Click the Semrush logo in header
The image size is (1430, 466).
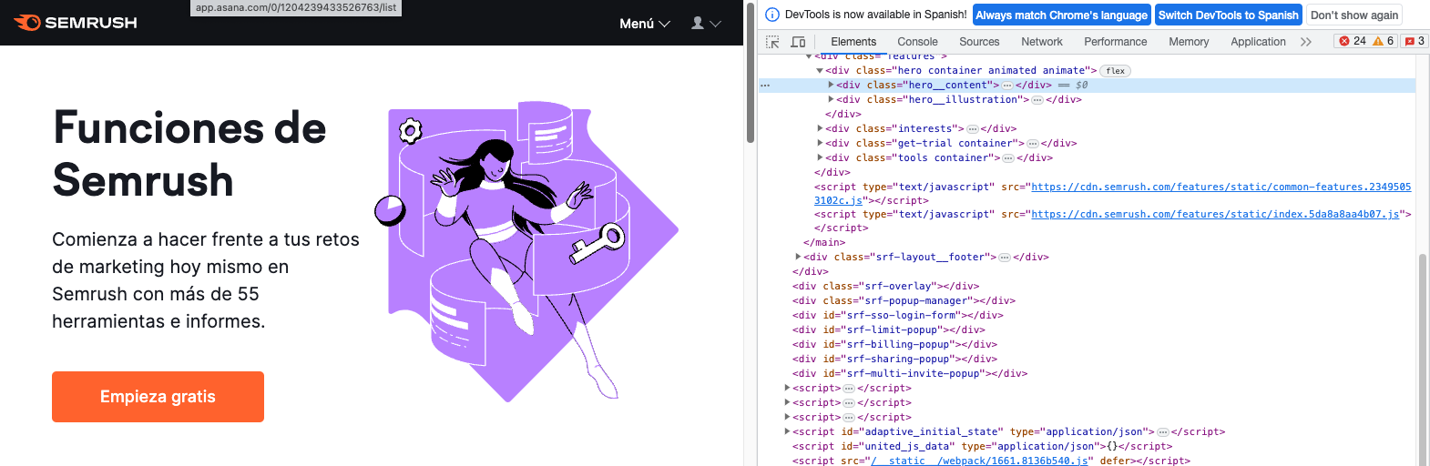tap(76, 23)
